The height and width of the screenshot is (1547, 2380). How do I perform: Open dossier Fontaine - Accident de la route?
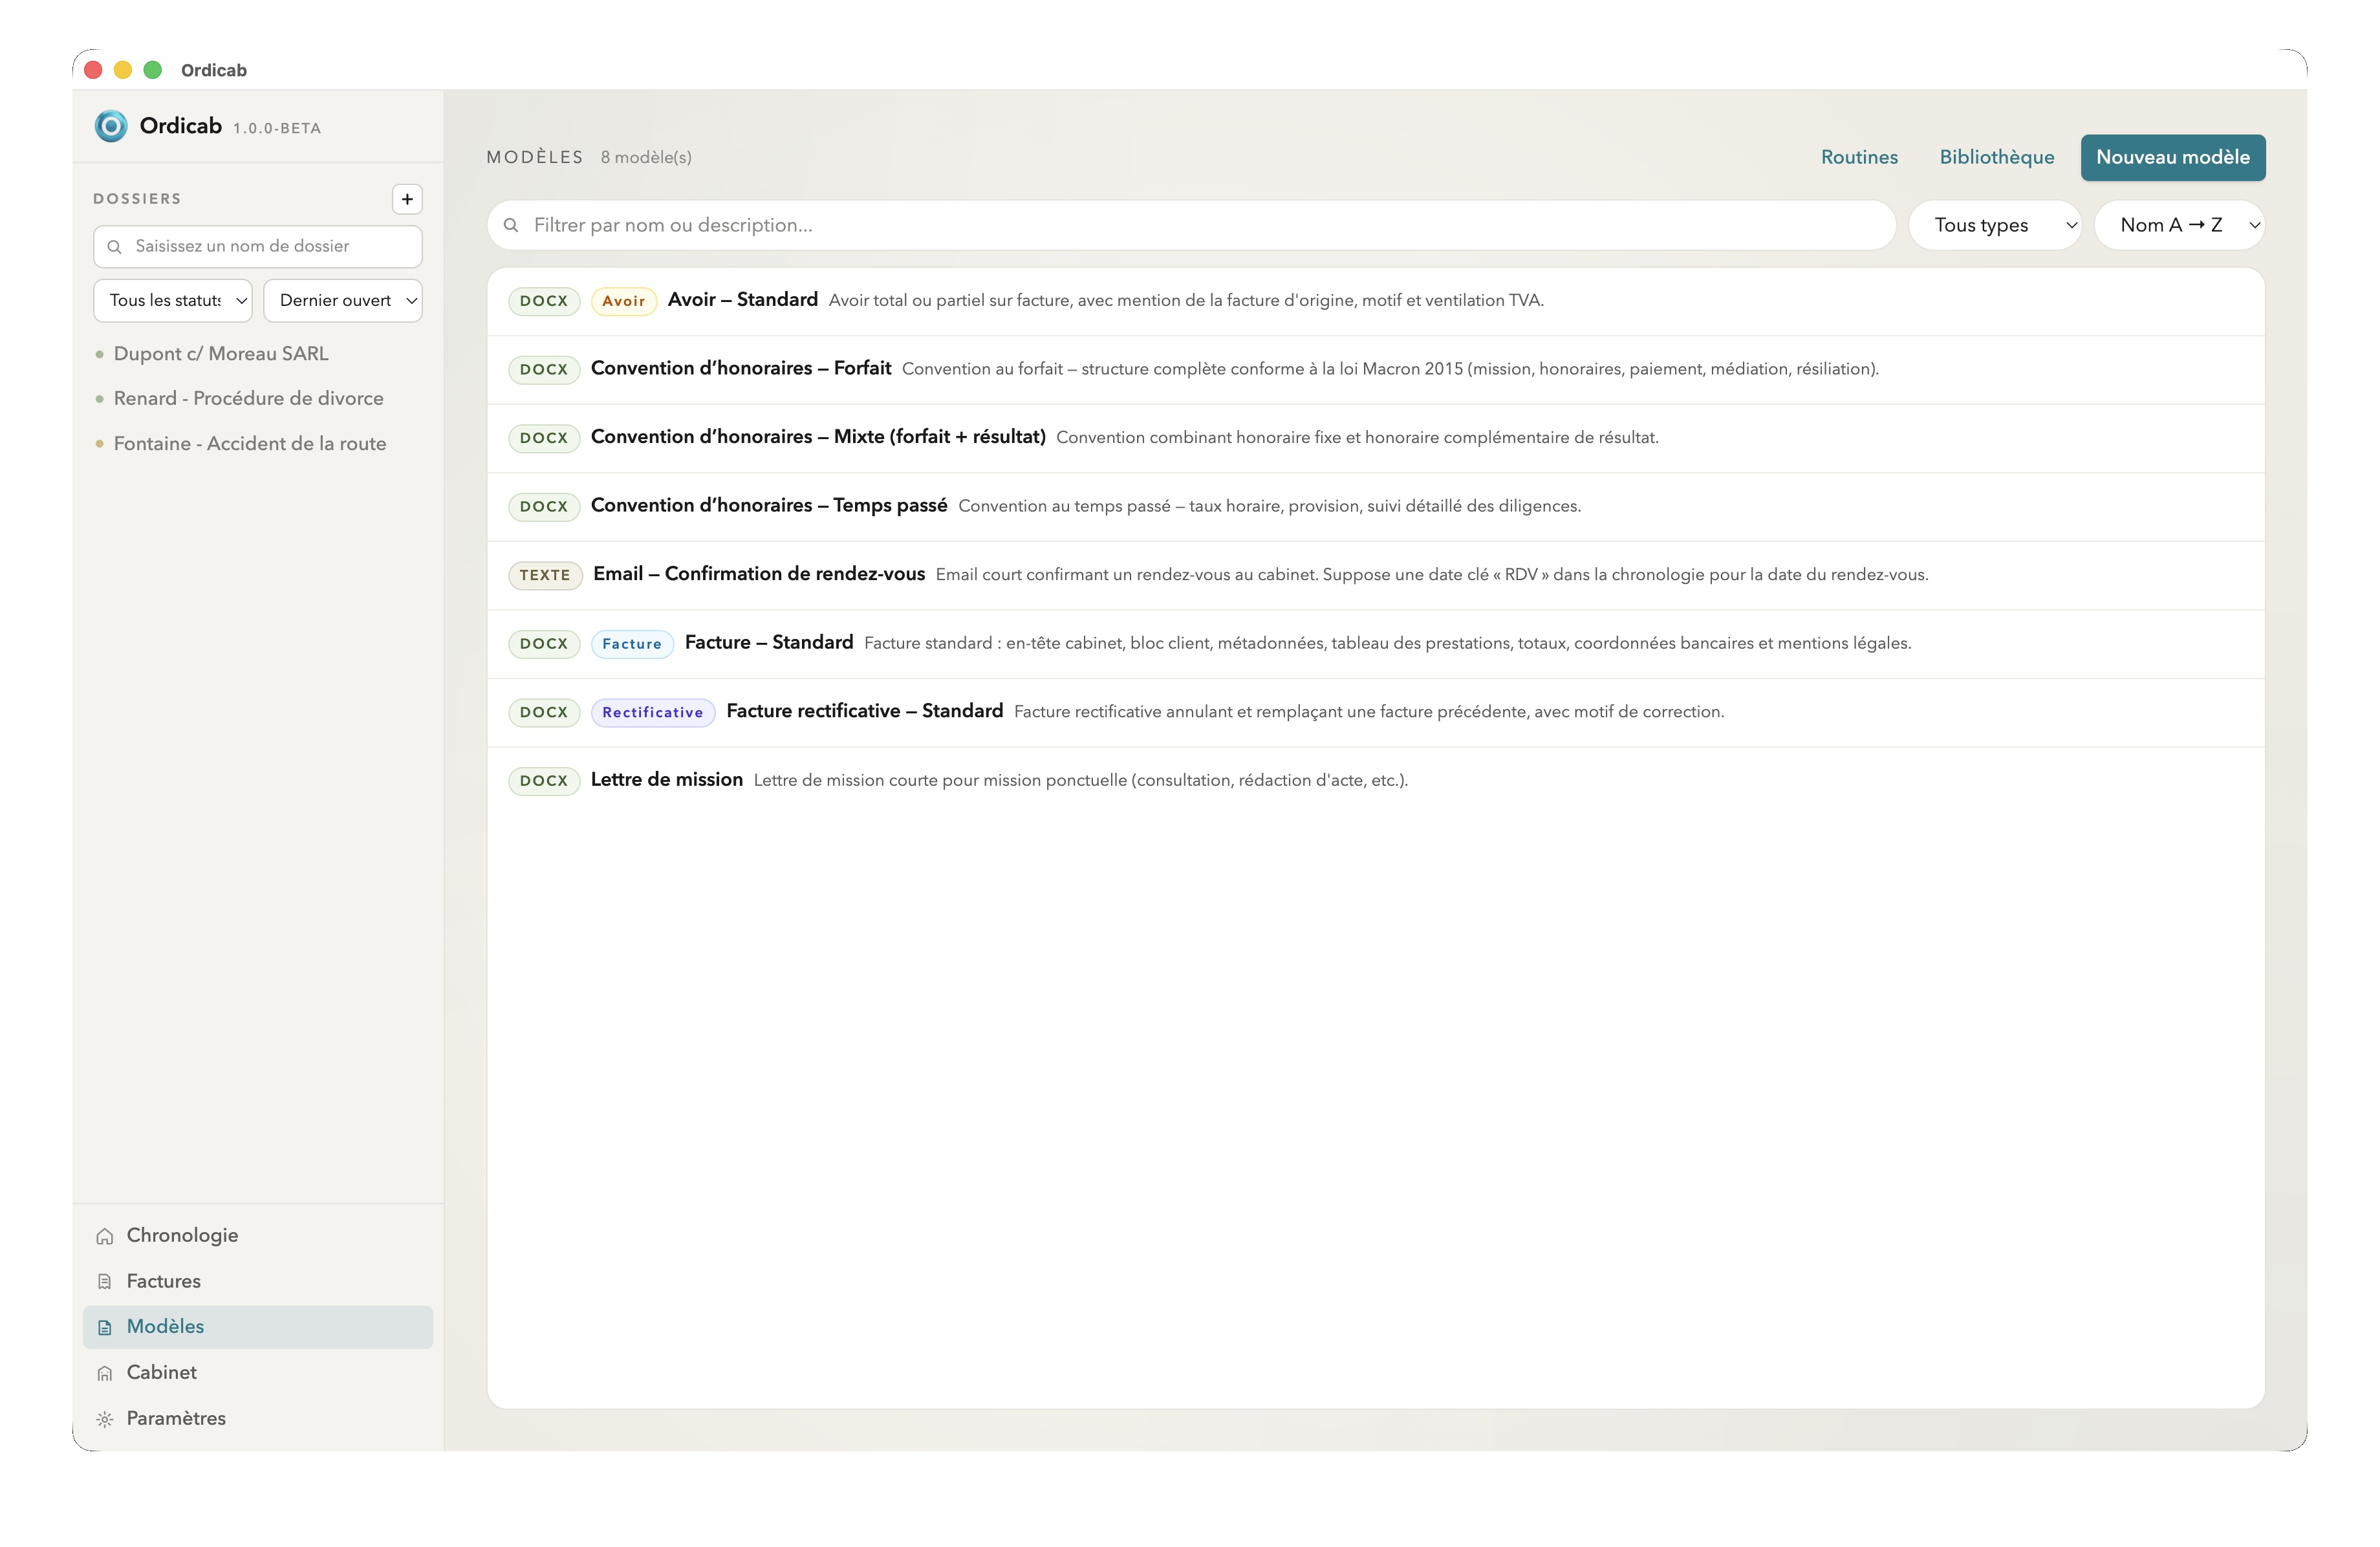click(250, 444)
